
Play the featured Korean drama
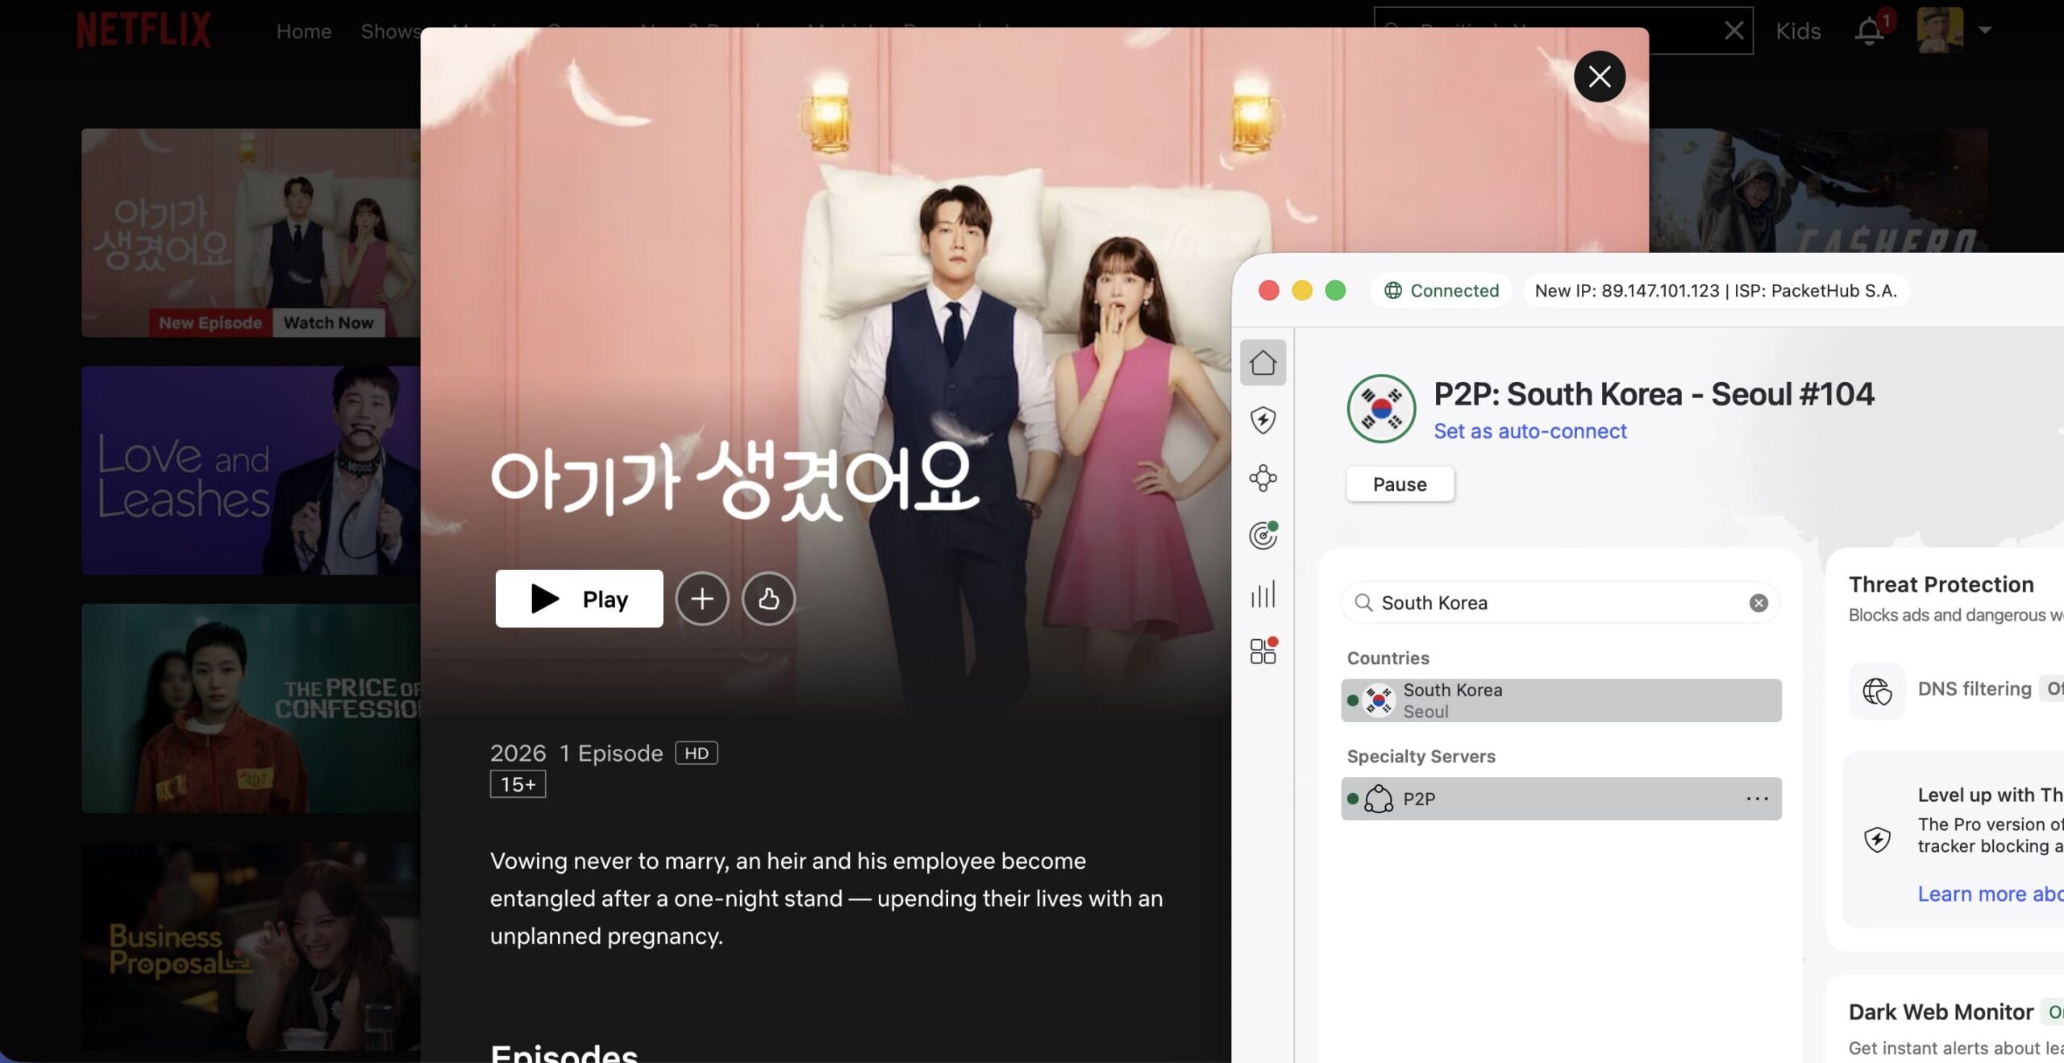[579, 598]
